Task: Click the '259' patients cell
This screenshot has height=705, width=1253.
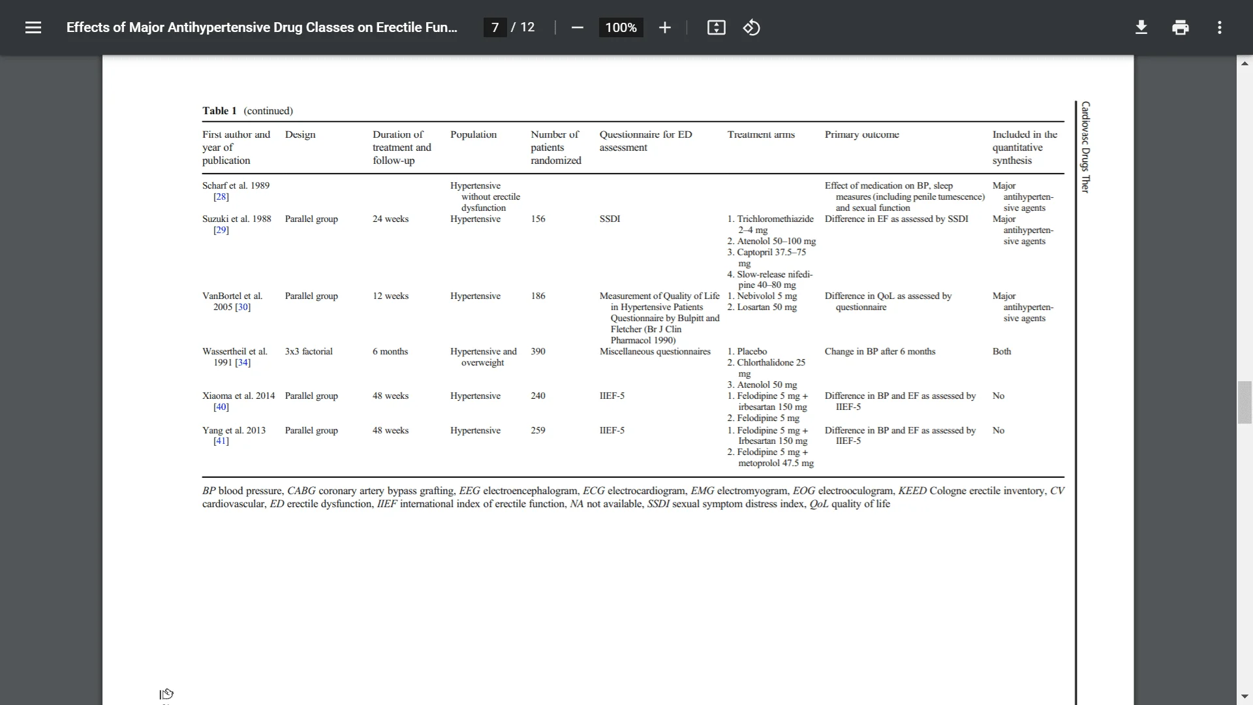Action: click(x=538, y=430)
